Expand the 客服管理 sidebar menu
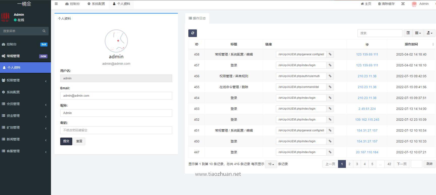 [x=25, y=151]
